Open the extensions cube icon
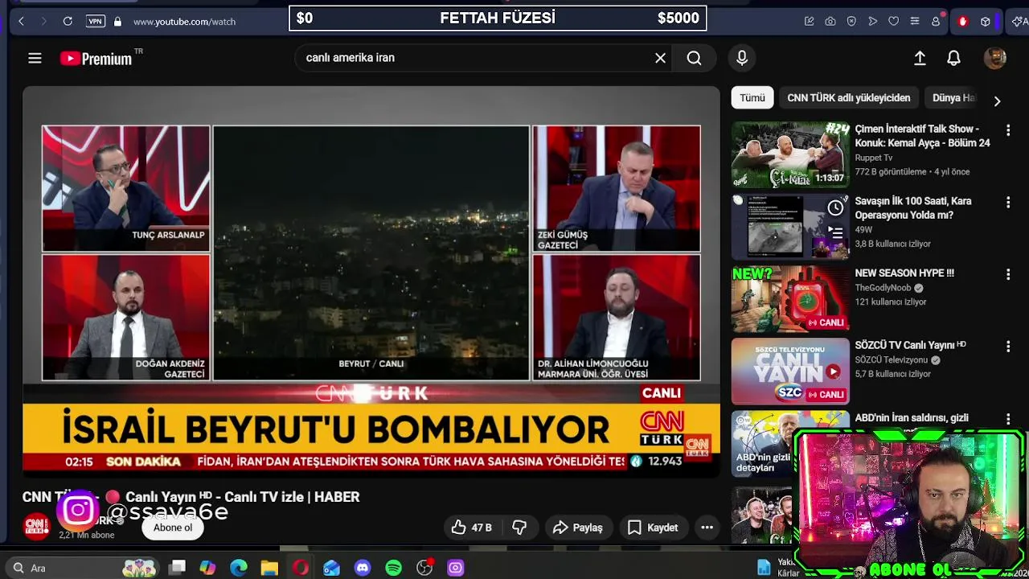This screenshot has height=579, width=1029. point(985,22)
